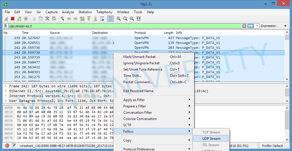Select UDP Stream in Follow submenu
Screen dimensions: 292x151
211,139
